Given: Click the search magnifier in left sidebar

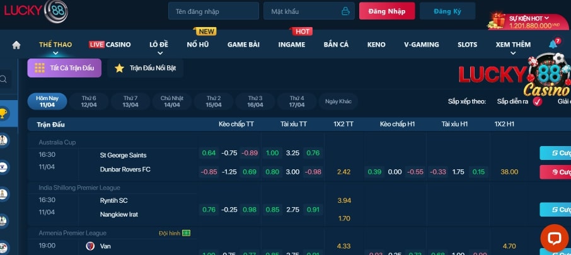Looking at the screenshot, I should pyautogui.click(x=4, y=79).
